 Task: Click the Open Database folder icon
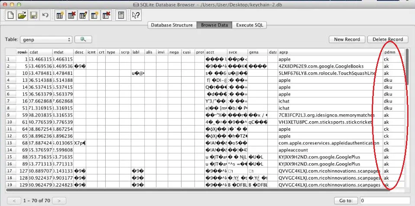[x=22, y=16]
